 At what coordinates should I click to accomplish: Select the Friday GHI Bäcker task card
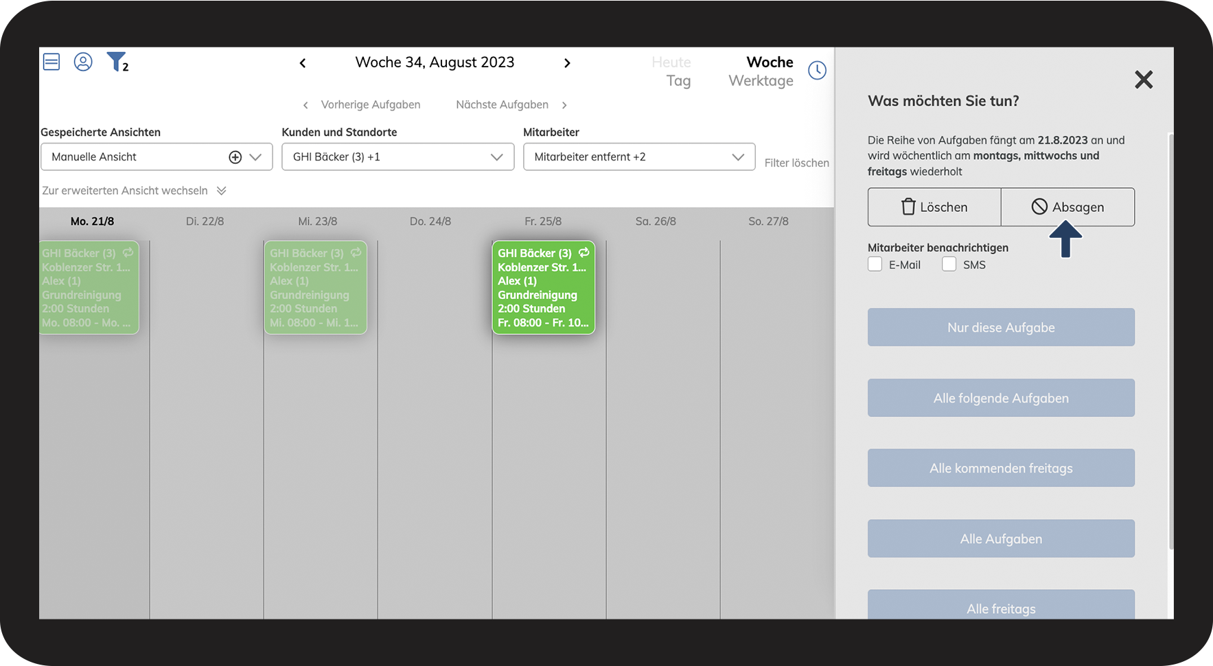543,287
